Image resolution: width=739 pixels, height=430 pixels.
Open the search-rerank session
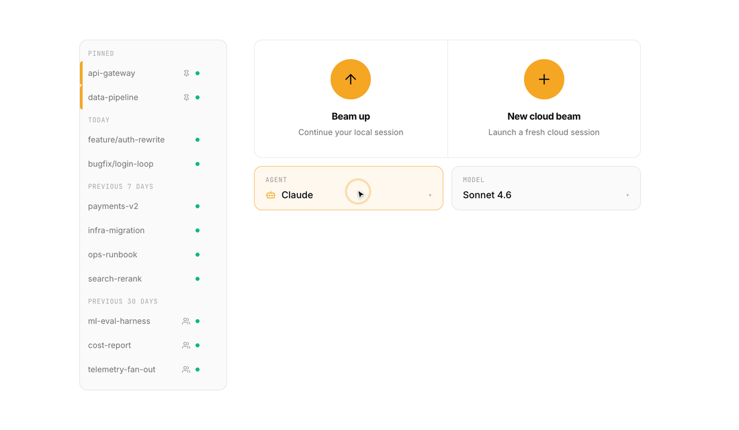[153, 279]
